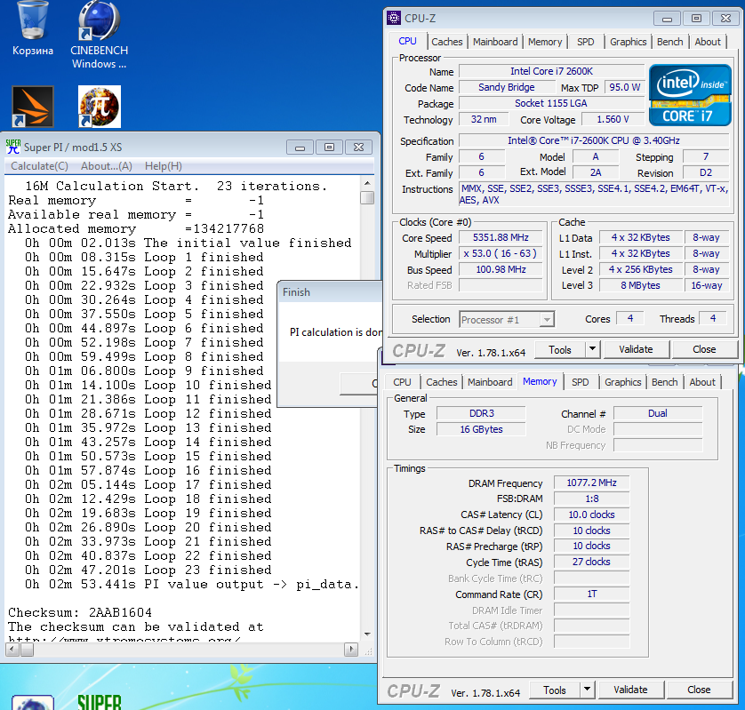Click Validate button in lower CPU-Z window

pyautogui.click(x=630, y=690)
